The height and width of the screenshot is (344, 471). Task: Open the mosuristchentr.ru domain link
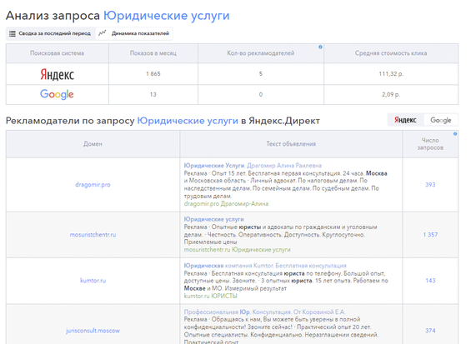click(x=93, y=235)
